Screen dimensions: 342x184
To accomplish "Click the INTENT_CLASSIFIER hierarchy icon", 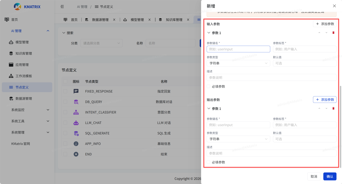I will [x=76, y=112].
